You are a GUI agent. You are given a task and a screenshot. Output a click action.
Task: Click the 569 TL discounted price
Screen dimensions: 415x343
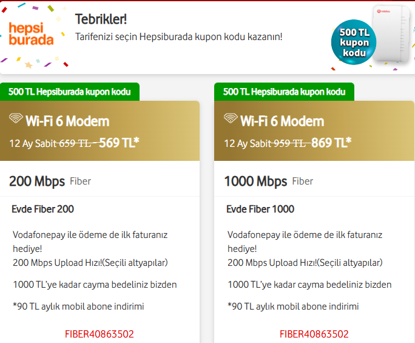[x=119, y=143]
